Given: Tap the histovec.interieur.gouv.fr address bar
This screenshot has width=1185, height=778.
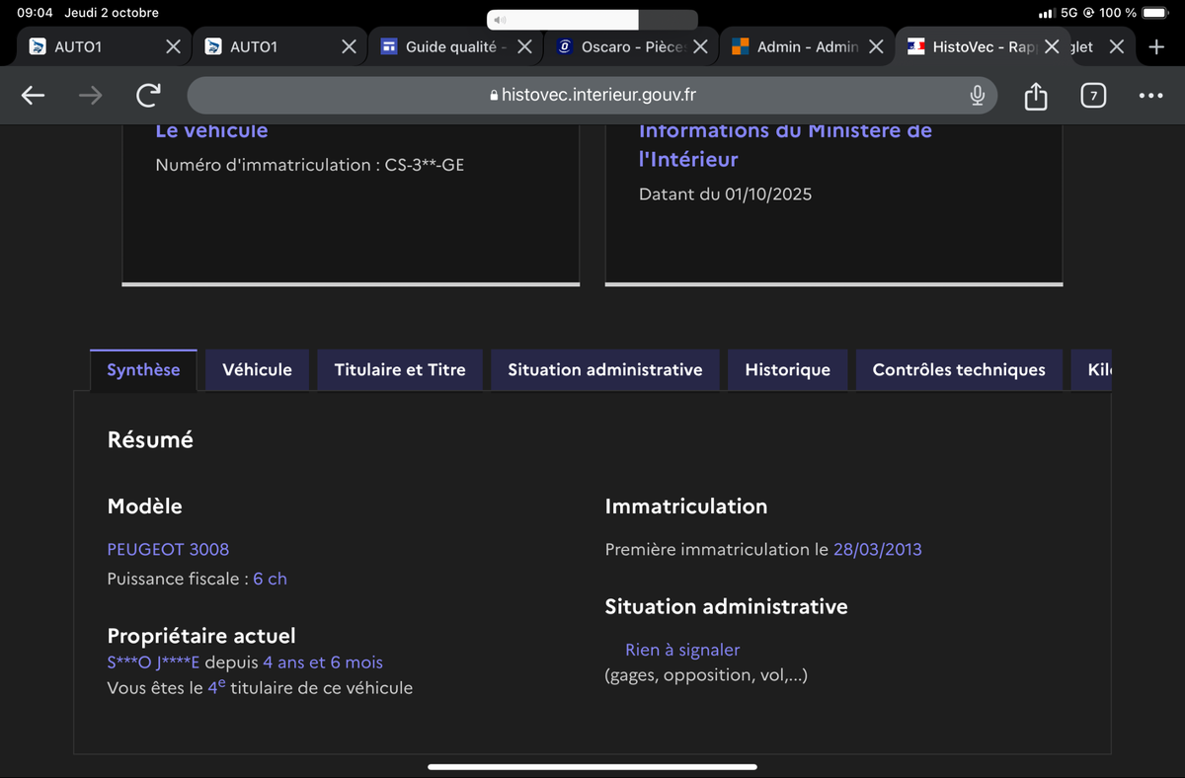Looking at the screenshot, I should (x=592, y=95).
